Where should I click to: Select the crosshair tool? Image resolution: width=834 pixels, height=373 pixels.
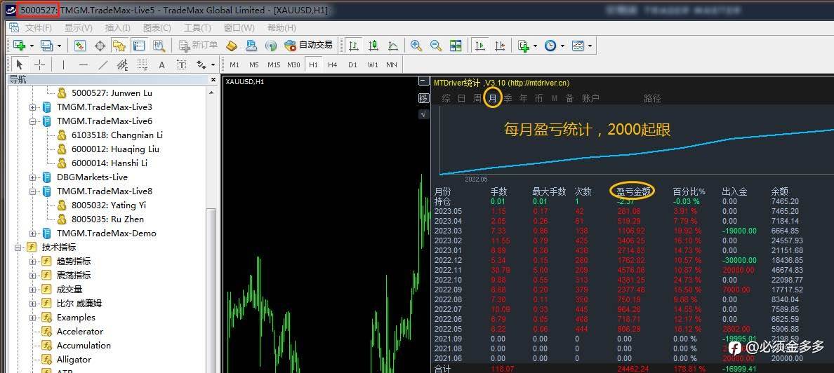coord(39,65)
